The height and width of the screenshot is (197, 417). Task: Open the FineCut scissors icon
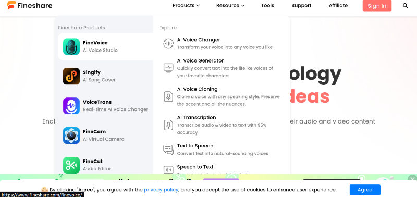(71, 165)
